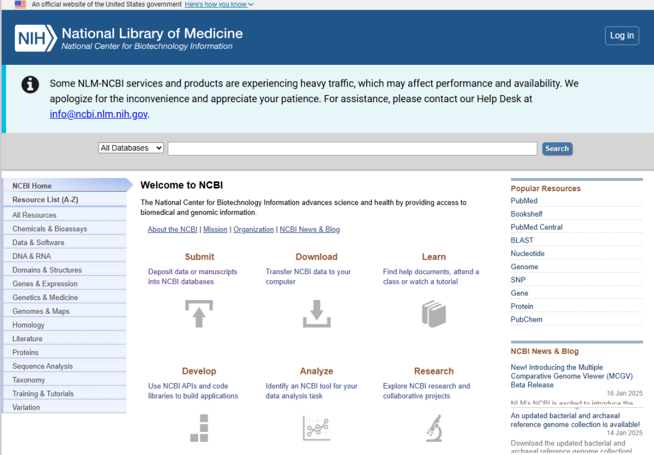654x455 pixels.
Task: Open the NCBI News & Blog link
Action: (x=309, y=229)
